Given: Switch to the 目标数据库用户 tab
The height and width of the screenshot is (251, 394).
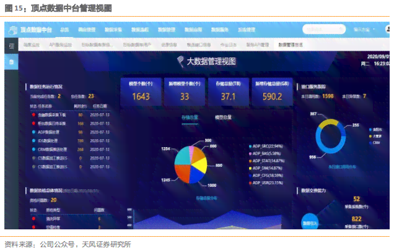Looking at the screenshot, I should coord(137,45).
